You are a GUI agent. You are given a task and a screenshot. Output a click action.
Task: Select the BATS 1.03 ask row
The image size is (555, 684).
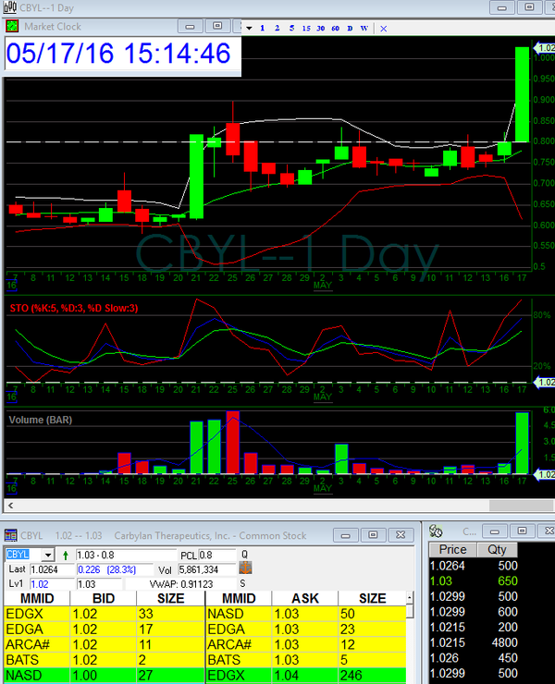(x=305, y=660)
